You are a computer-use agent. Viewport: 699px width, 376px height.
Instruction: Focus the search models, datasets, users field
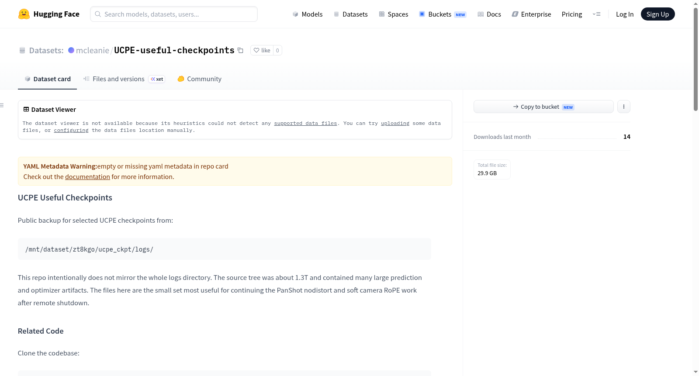tap(174, 14)
